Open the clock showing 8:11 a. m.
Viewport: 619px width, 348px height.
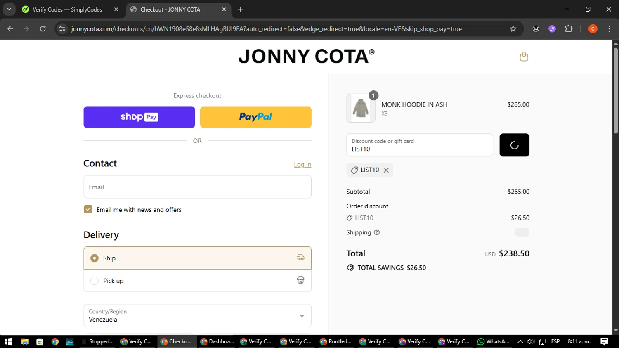(579, 341)
